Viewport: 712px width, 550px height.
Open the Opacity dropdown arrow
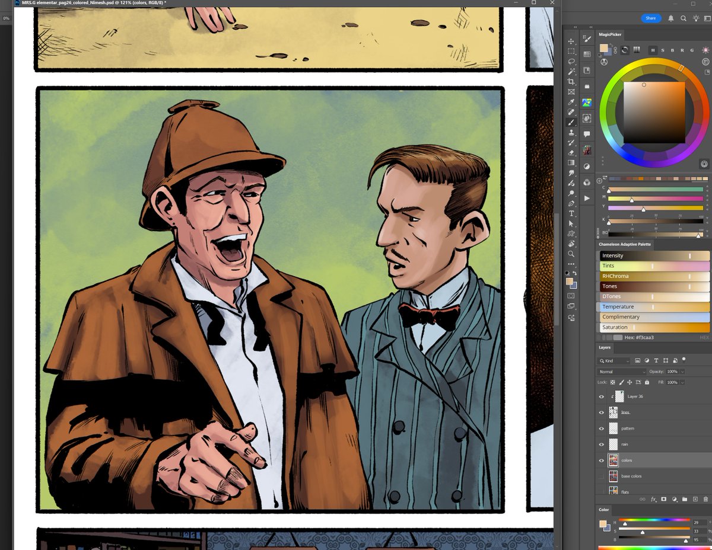coord(682,372)
